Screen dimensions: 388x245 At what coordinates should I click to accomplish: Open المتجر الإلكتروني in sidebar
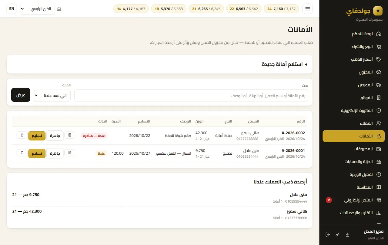point(353,200)
